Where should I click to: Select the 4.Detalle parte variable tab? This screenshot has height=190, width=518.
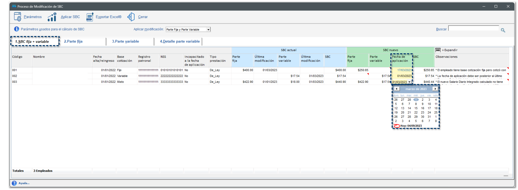click(x=180, y=41)
